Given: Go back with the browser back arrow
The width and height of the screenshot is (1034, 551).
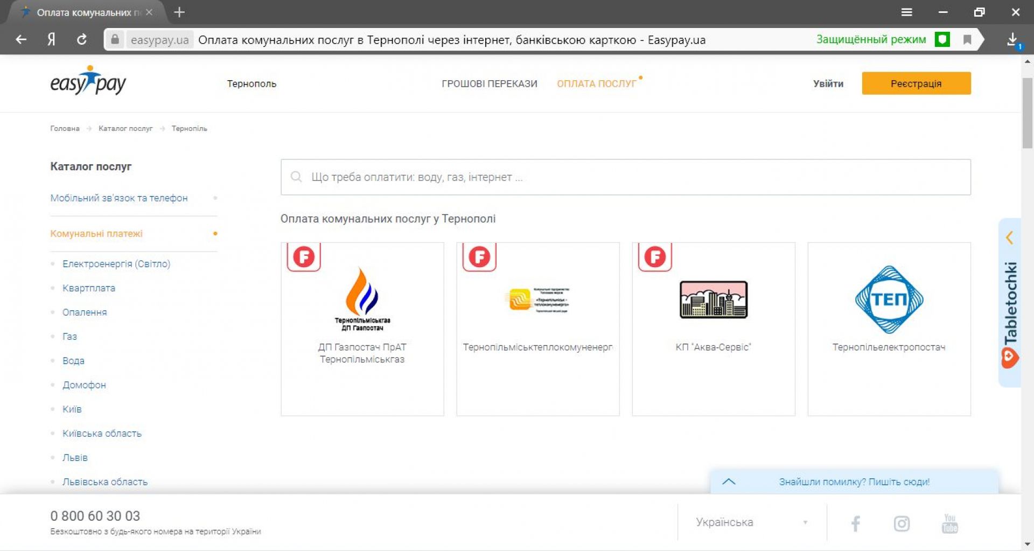Looking at the screenshot, I should [x=21, y=39].
